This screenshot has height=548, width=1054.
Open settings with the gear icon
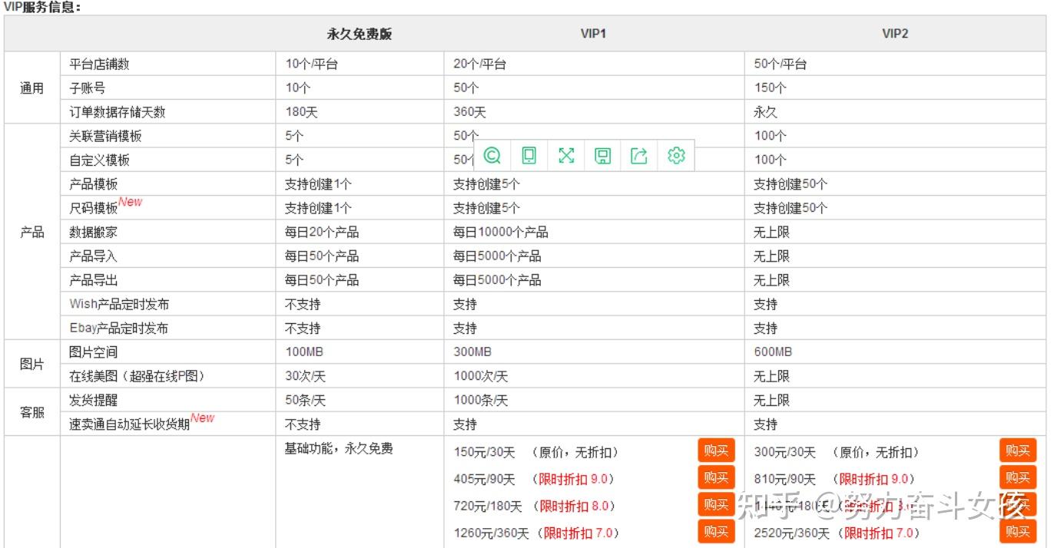coord(675,155)
